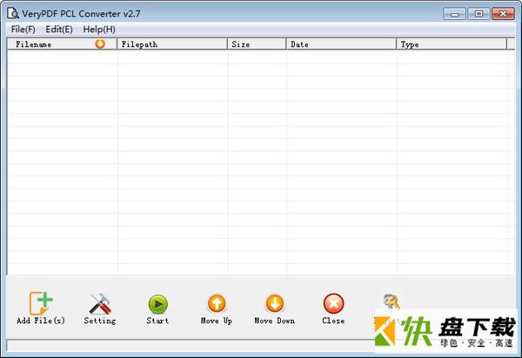Sort by the Size column header
The width and height of the screenshot is (522, 358).
[x=257, y=44]
